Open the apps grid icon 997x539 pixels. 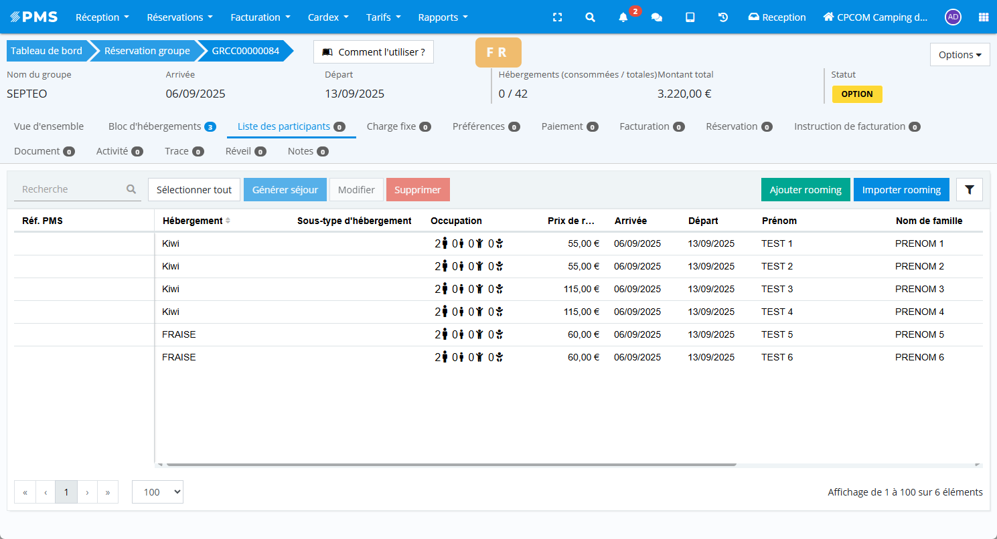click(983, 17)
